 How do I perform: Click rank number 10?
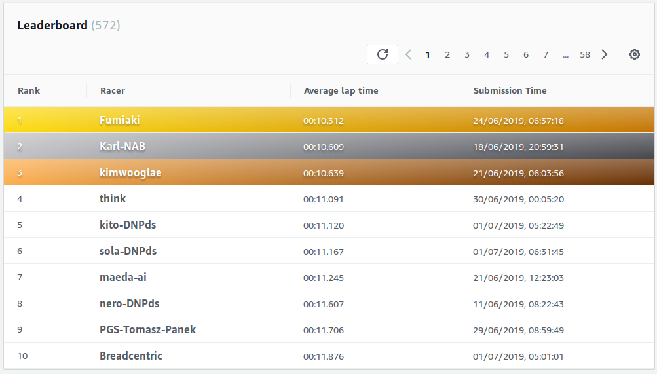coord(22,356)
